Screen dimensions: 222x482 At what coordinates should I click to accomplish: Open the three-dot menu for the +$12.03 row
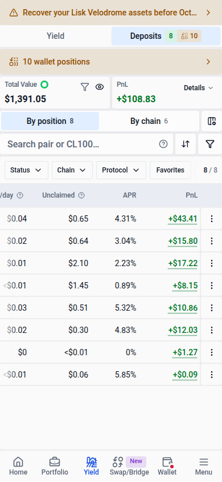(x=211, y=330)
